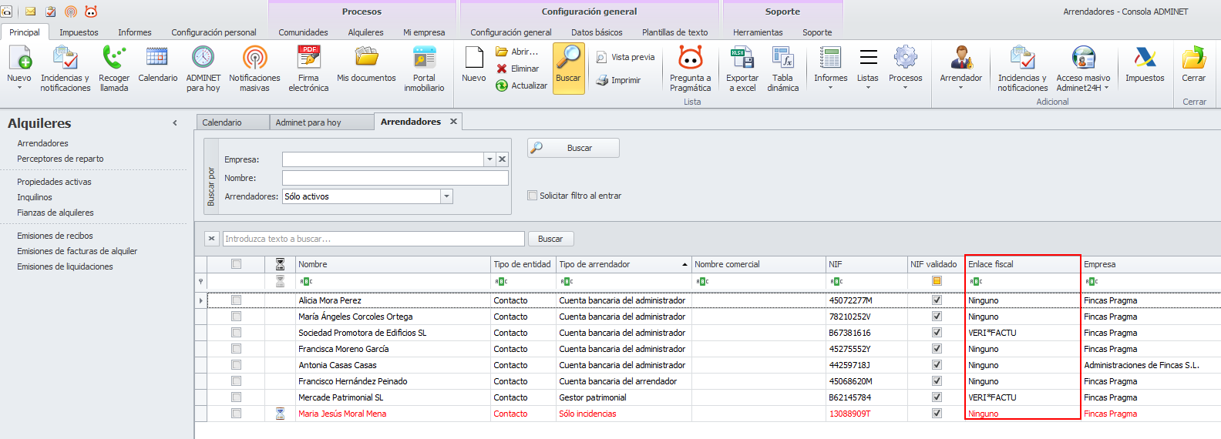Click Buscar button beside filter panel
1221x439 pixels.
(x=573, y=148)
